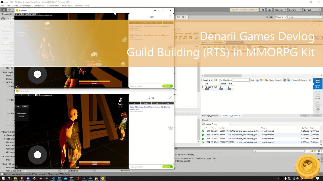Switch to Result Grid side panel
Image resolution: width=323 pixels, height=181 pixels.
[x=318, y=83]
